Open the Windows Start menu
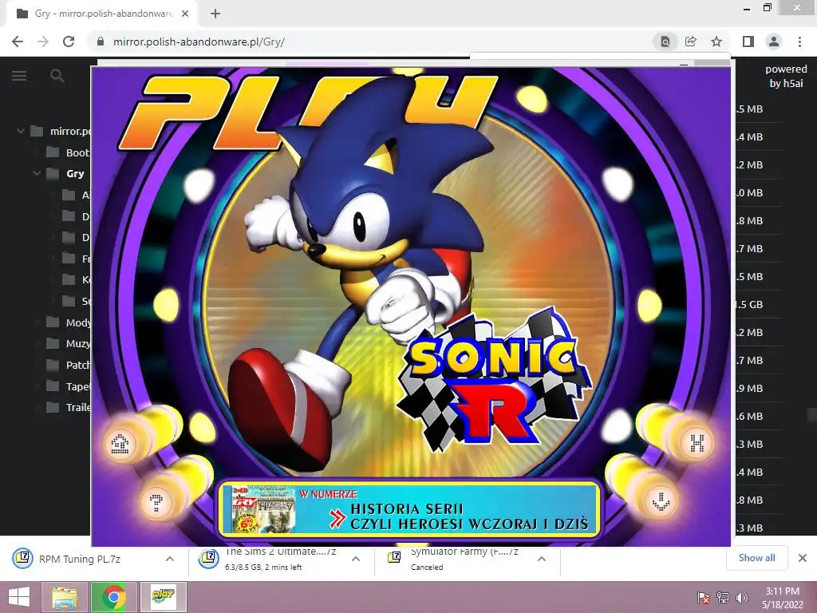This screenshot has width=817, height=613. (x=19, y=597)
